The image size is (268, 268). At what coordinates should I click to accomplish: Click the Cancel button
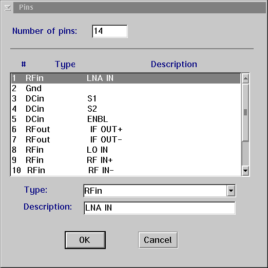(158, 240)
